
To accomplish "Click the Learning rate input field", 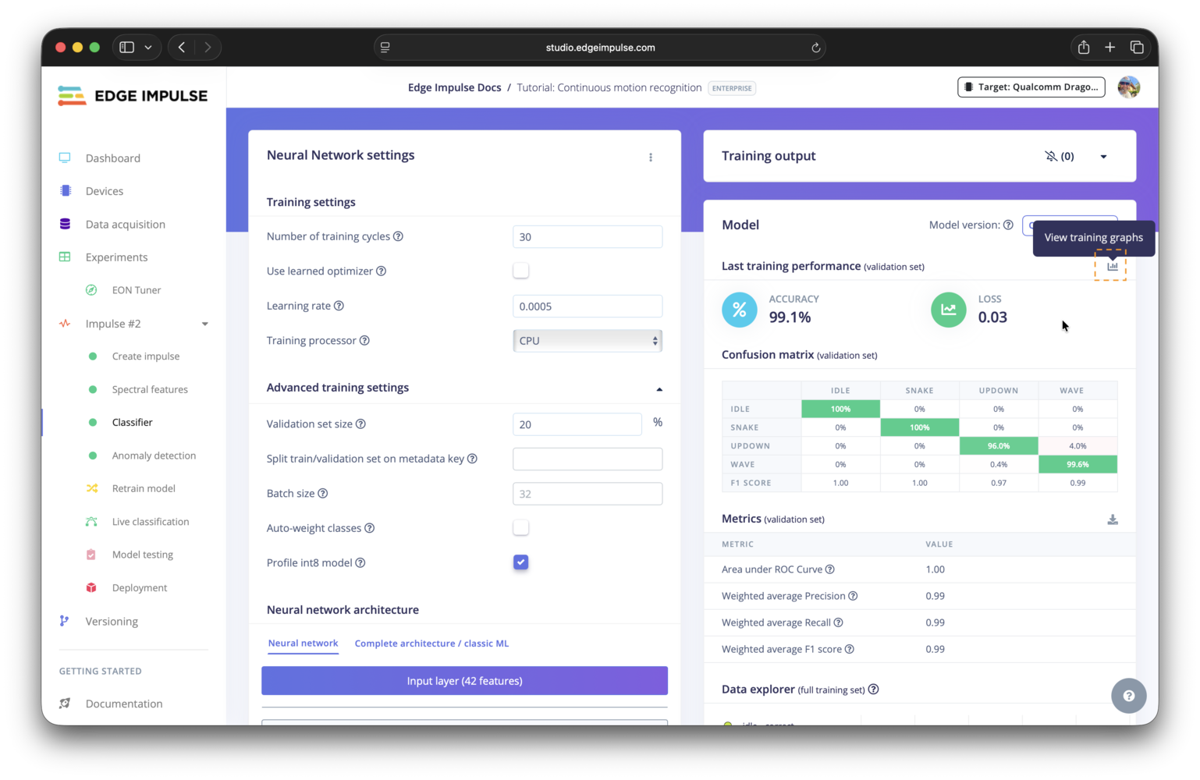I will (588, 306).
